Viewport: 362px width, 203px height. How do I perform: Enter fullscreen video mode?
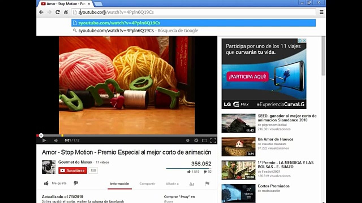213,140
